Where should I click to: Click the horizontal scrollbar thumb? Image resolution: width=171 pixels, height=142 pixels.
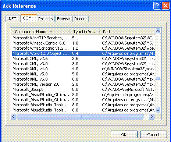coord(80,116)
